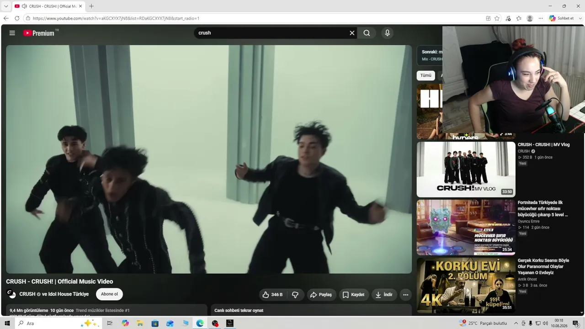585x329 pixels.
Task: Switch to Microsoft Edge on taskbar
Action: (200, 324)
